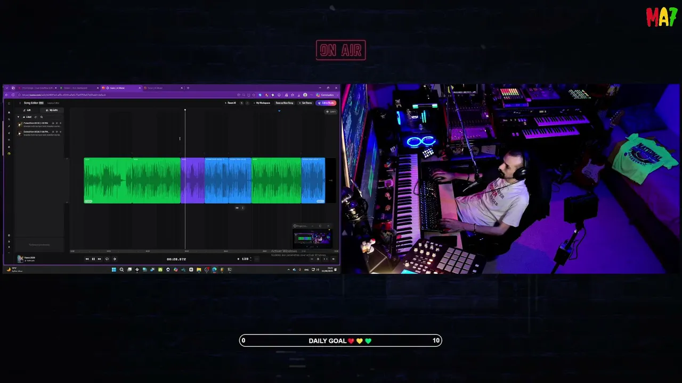Click the 139 BPM value field

[245, 259]
